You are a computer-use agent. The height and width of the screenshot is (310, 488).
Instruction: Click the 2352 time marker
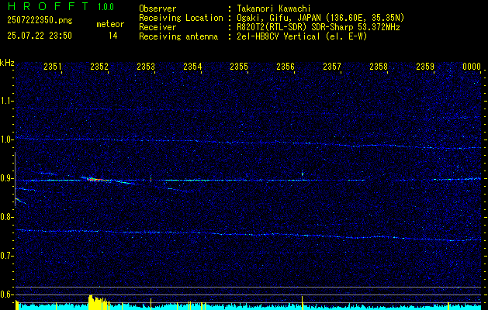pyautogui.click(x=99, y=67)
